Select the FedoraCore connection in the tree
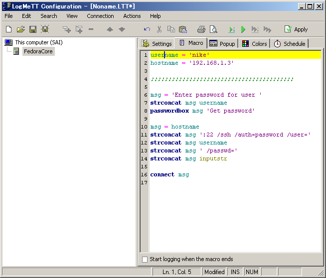Image resolution: width=326 pixels, height=278 pixels. coord(38,51)
